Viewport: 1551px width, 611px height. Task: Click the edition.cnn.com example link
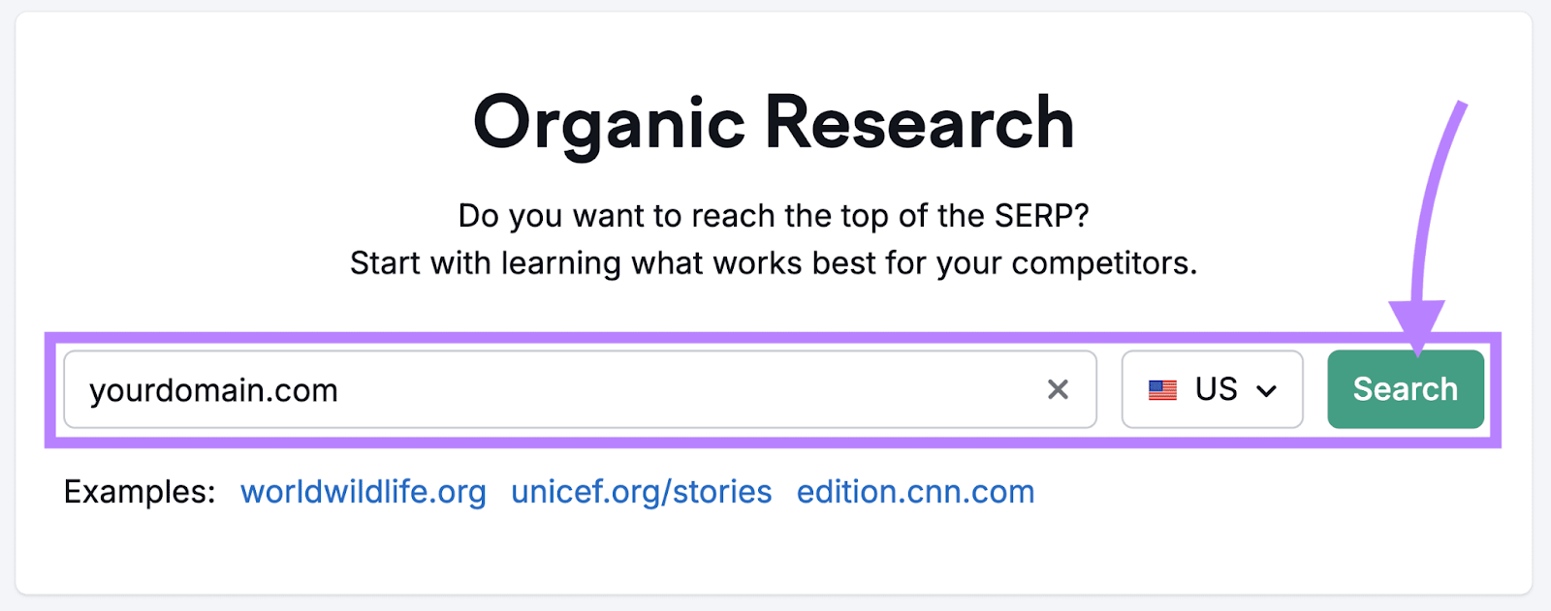coord(914,492)
